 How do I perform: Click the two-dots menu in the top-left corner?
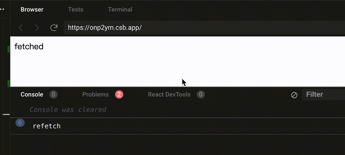pyautogui.click(x=3, y=9)
